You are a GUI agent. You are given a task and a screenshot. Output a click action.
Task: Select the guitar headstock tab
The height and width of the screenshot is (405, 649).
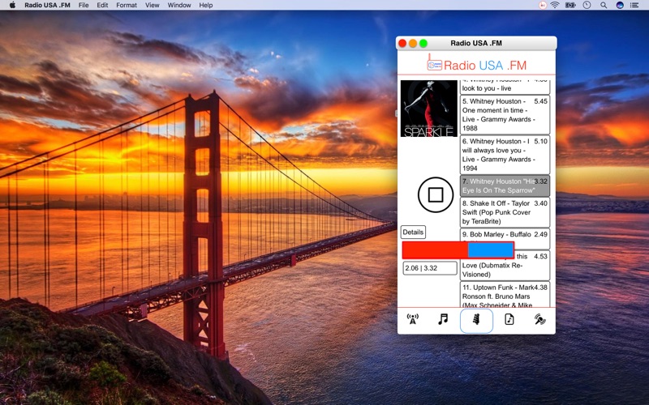coord(476,320)
